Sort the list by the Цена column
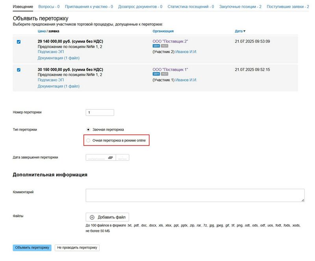 pos(42,31)
